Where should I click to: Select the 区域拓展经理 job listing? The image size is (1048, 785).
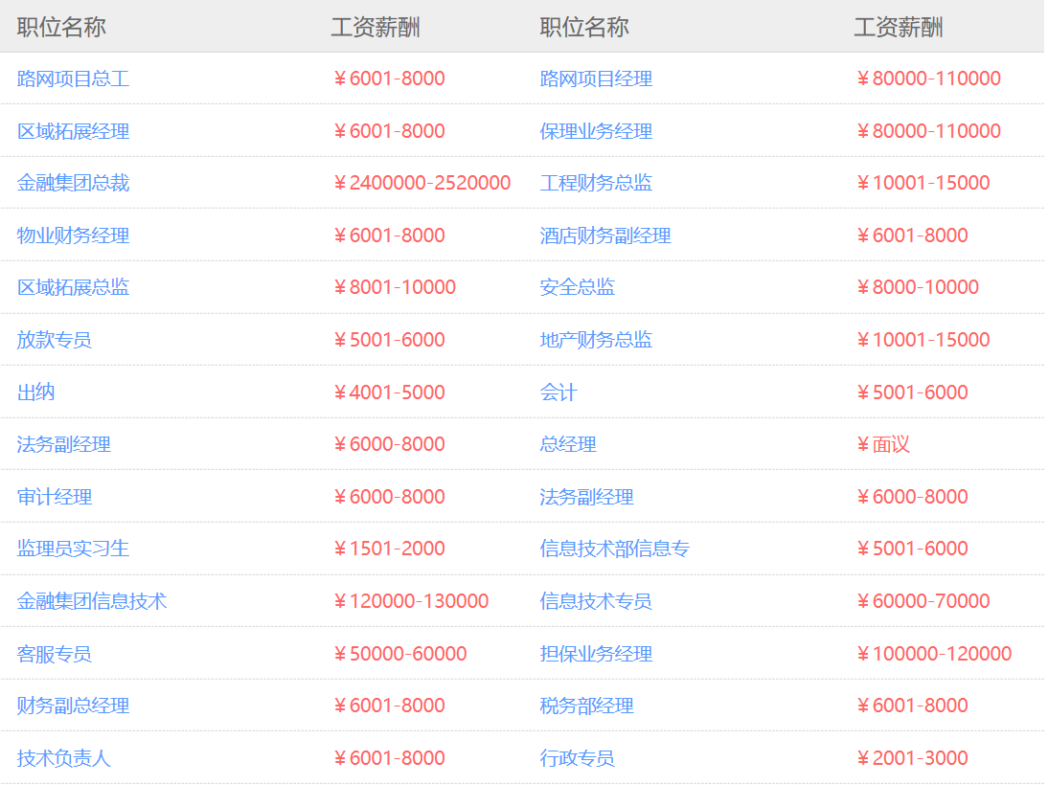[x=73, y=131]
